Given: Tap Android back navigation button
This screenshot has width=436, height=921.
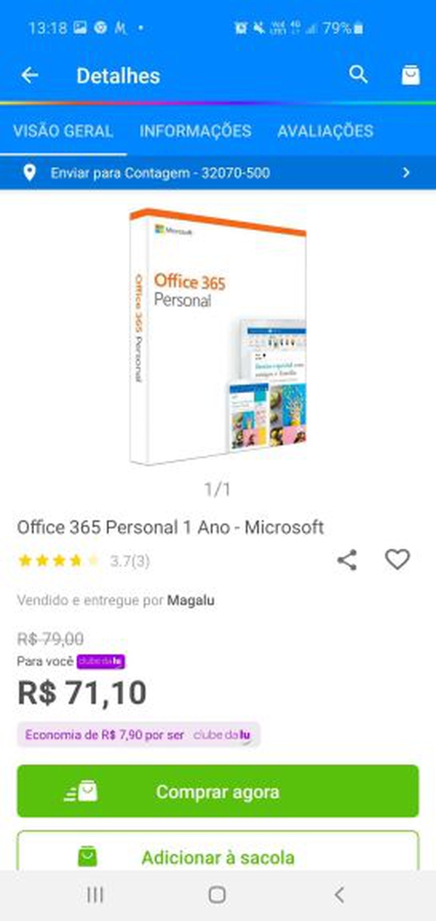Looking at the screenshot, I should [339, 895].
